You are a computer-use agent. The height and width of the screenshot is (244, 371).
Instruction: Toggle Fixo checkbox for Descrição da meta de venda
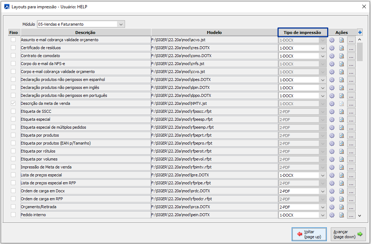(x=13, y=103)
